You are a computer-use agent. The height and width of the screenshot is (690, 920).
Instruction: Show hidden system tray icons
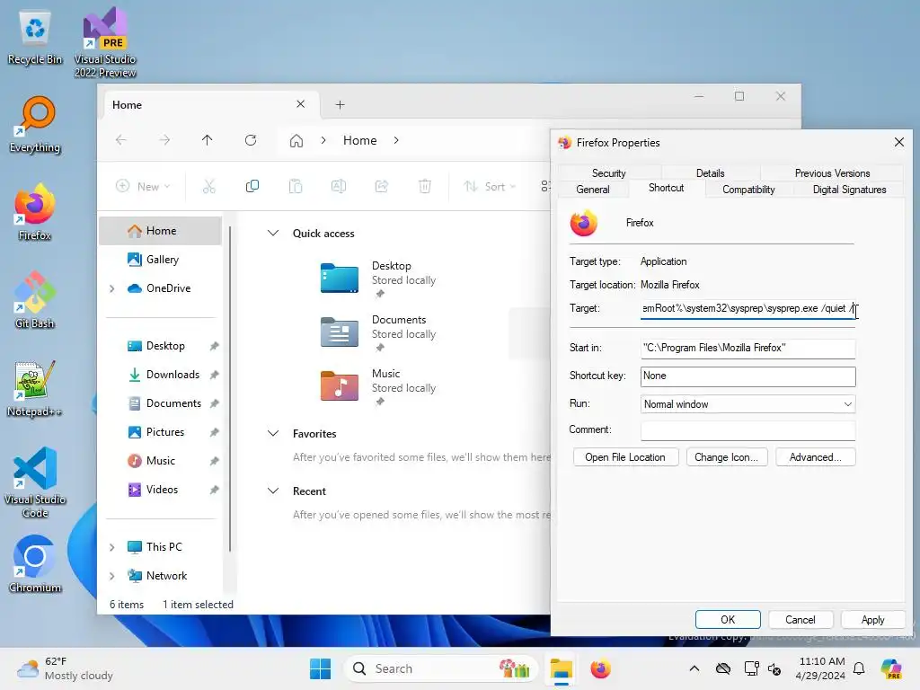point(694,668)
